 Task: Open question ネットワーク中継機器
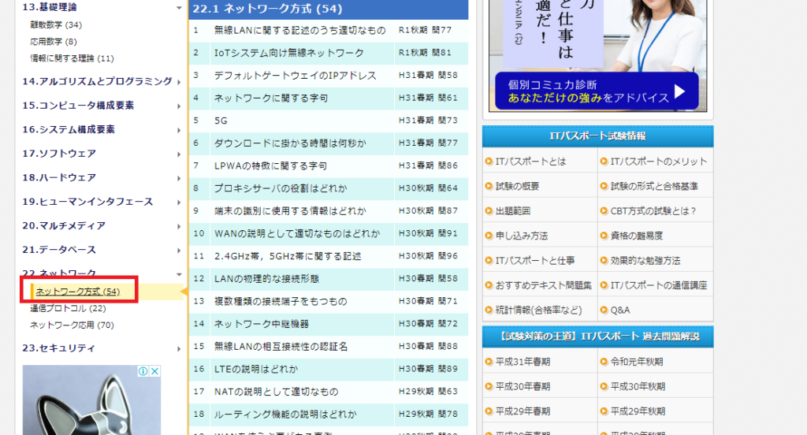pyautogui.click(x=262, y=325)
